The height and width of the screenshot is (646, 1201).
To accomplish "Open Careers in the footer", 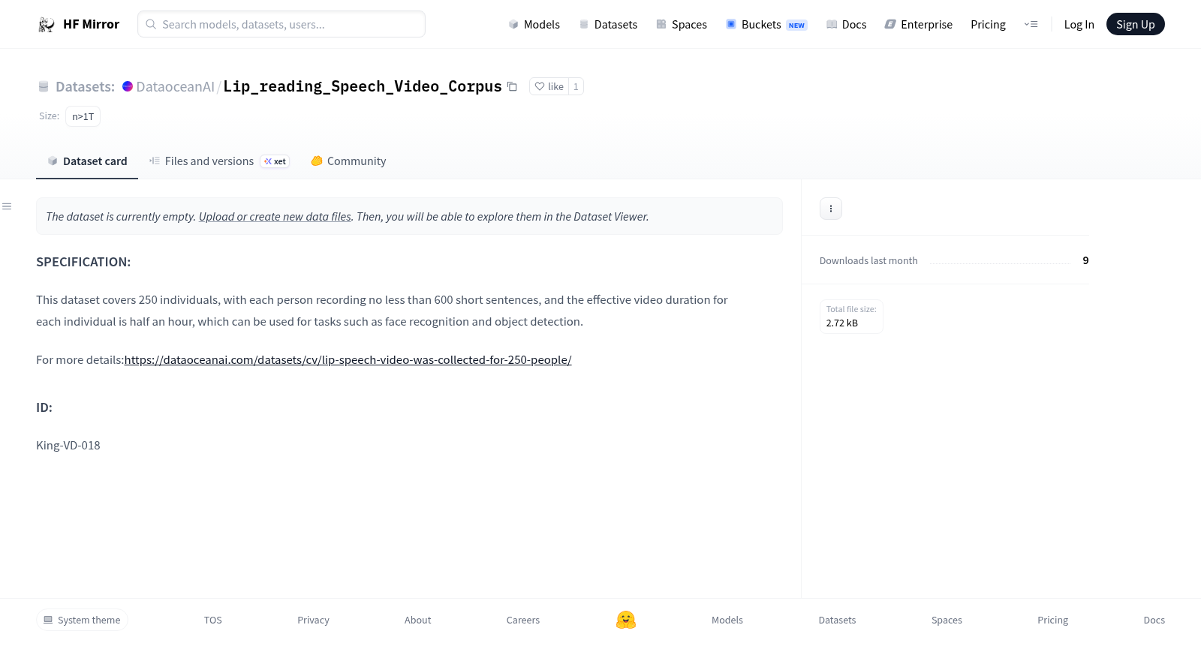I will 523,620.
